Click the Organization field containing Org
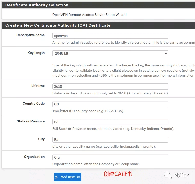The image size is (195, 184). (110, 157)
